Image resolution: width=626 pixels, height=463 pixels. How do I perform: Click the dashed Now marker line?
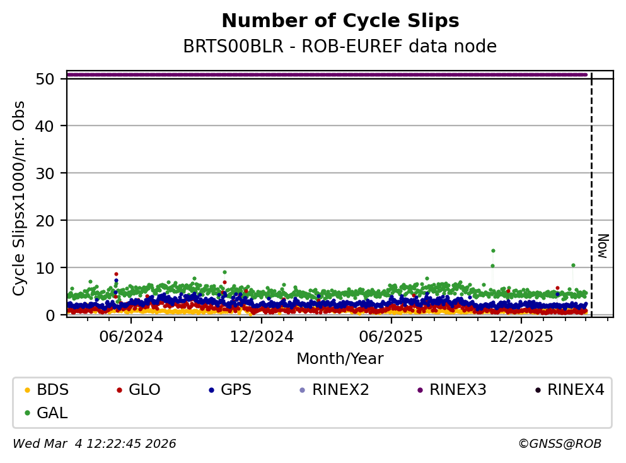[x=591, y=189]
